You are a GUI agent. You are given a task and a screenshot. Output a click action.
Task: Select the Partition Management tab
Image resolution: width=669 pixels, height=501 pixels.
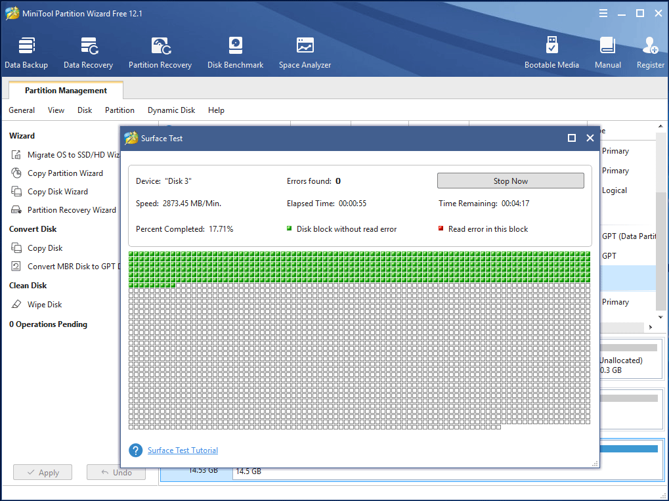click(x=66, y=91)
